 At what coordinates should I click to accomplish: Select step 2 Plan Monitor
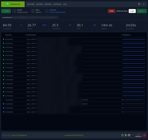(36, 11)
